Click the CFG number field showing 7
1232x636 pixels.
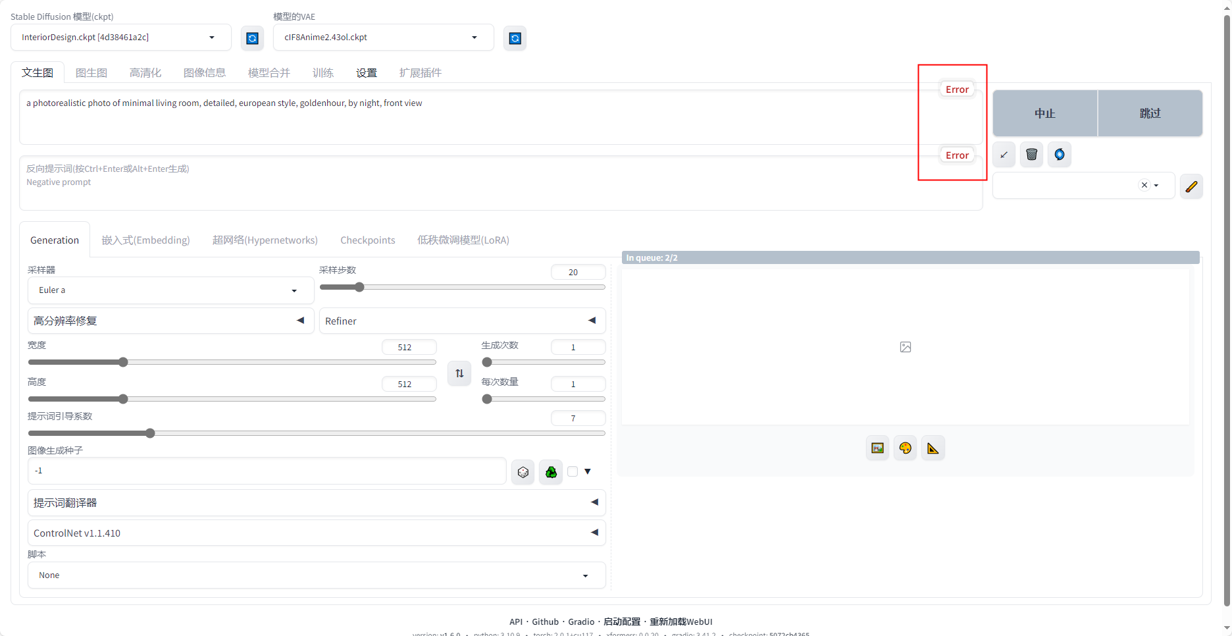578,418
